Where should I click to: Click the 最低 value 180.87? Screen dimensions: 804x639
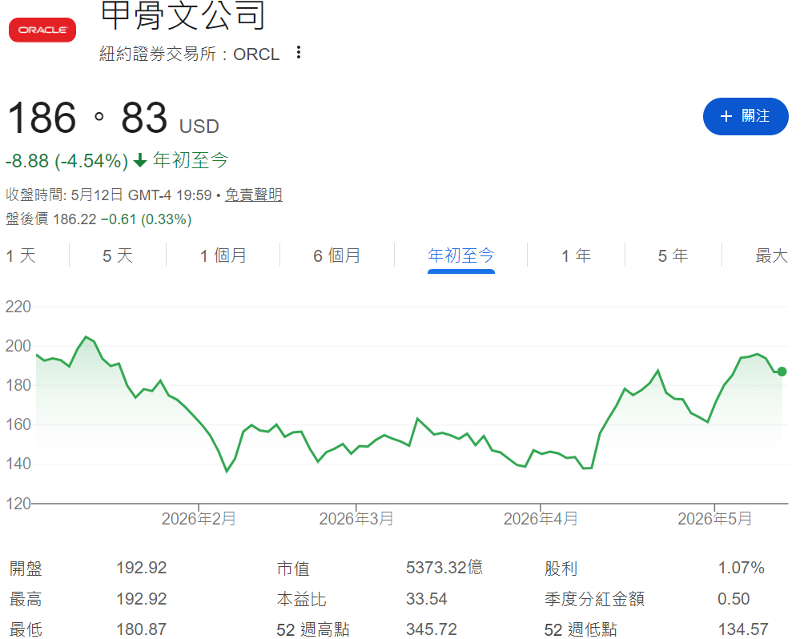click(x=142, y=629)
